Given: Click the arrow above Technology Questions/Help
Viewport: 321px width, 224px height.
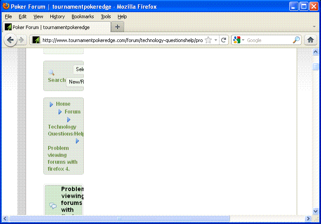Looking at the screenshot, I should click(x=69, y=120).
